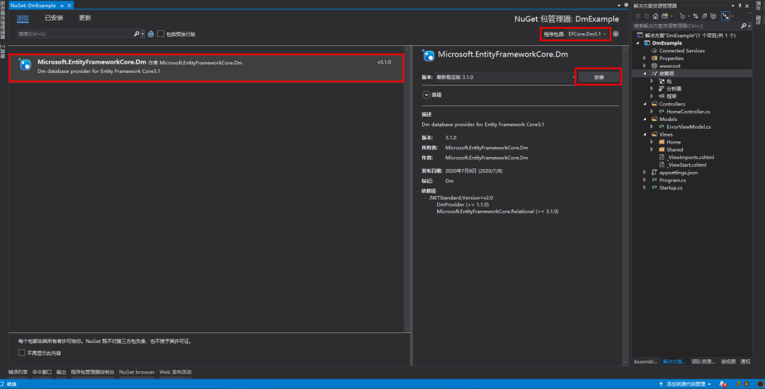Click the magnifier icon in Solution Explorer search

pyautogui.click(x=743, y=25)
